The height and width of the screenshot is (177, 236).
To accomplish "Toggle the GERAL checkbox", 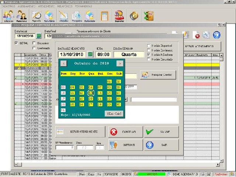I will 16,43.
